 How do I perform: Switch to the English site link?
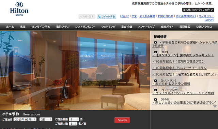pos(125,16)
